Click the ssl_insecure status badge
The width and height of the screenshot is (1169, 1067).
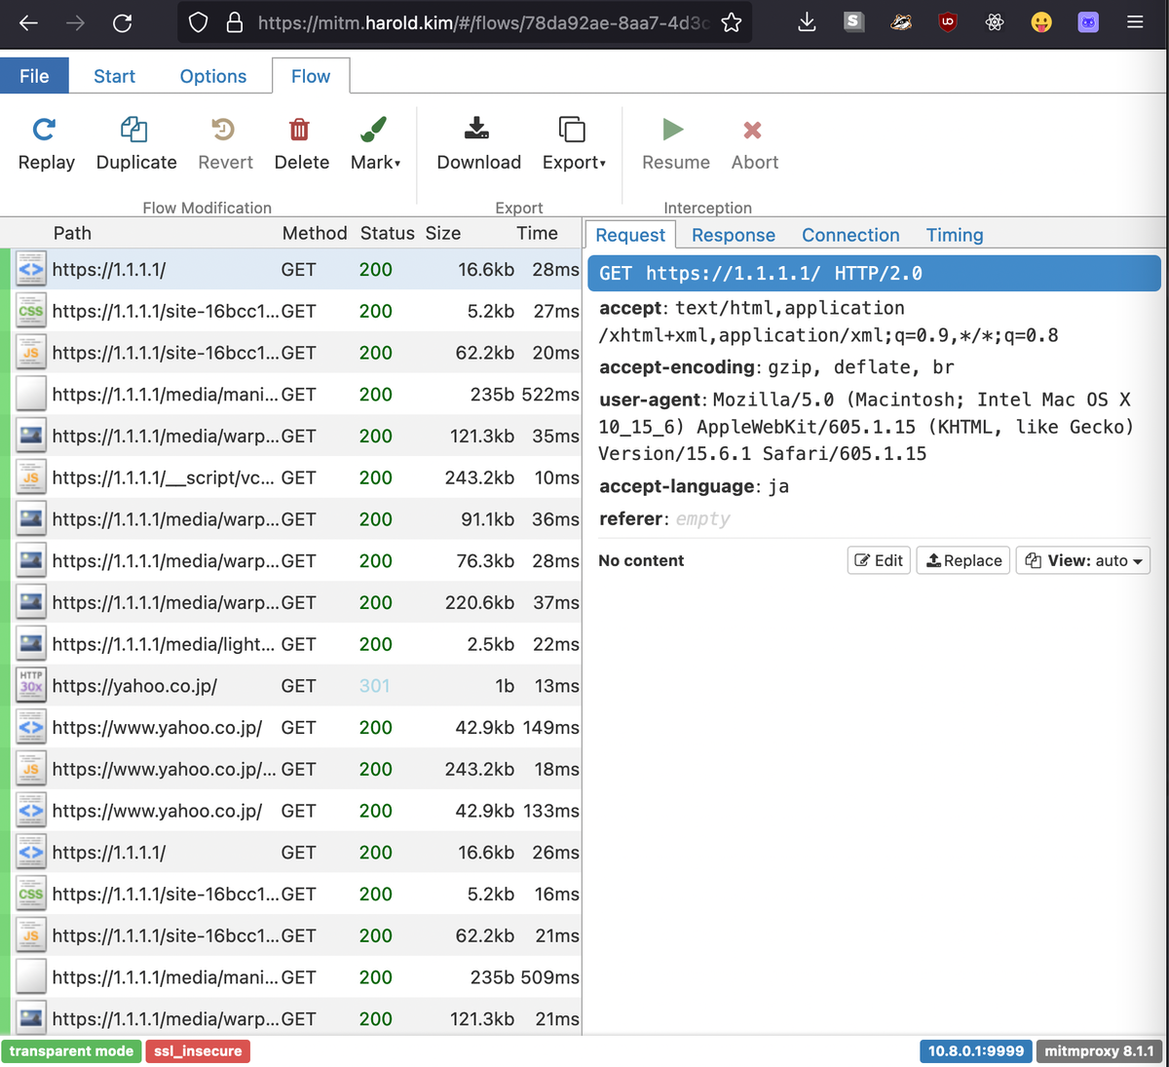pos(198,1051)
